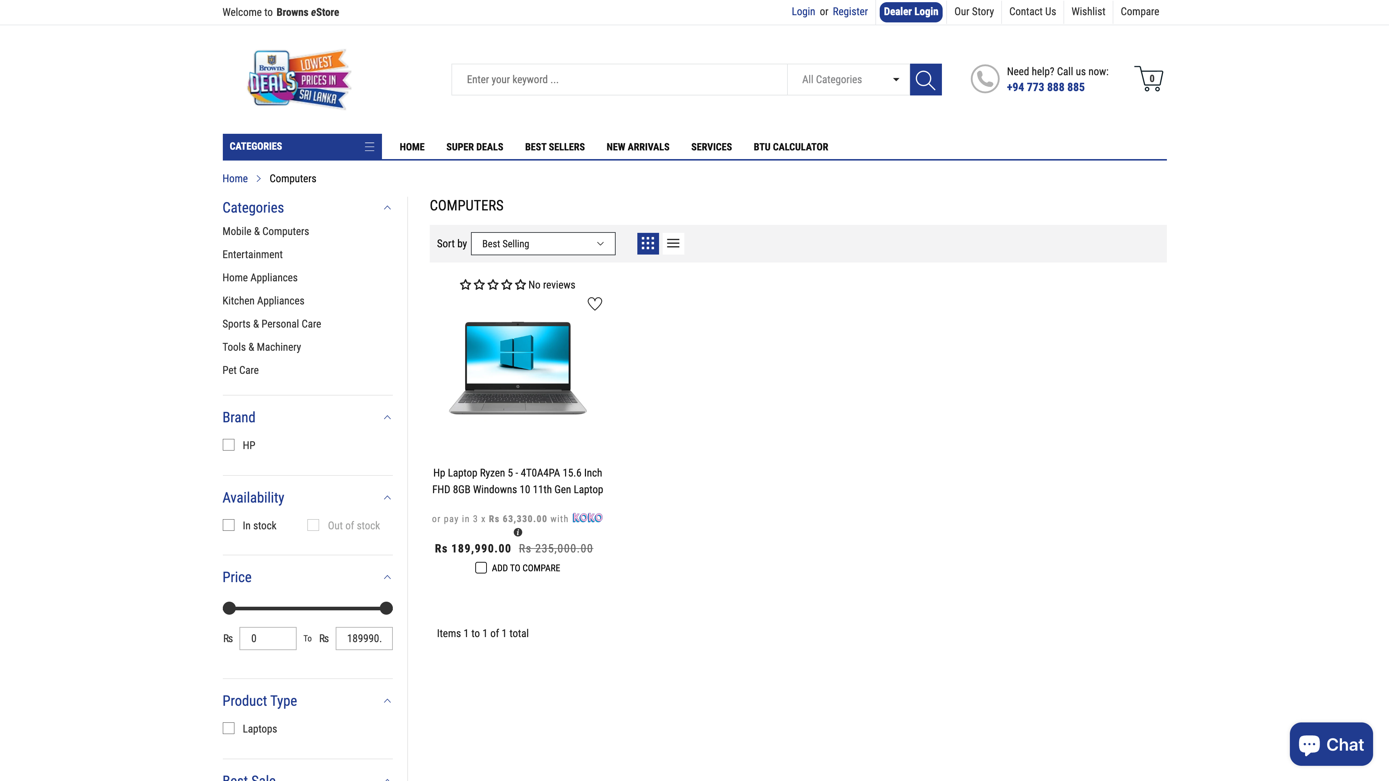
Task: Click the Koko payment info icon
Action: [x=518, y=533]
